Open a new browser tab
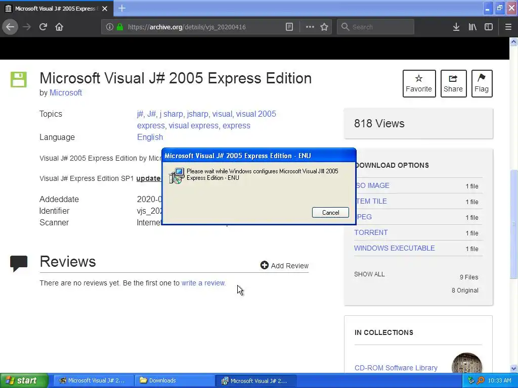518x388 pixels. [x=122, y=8]
